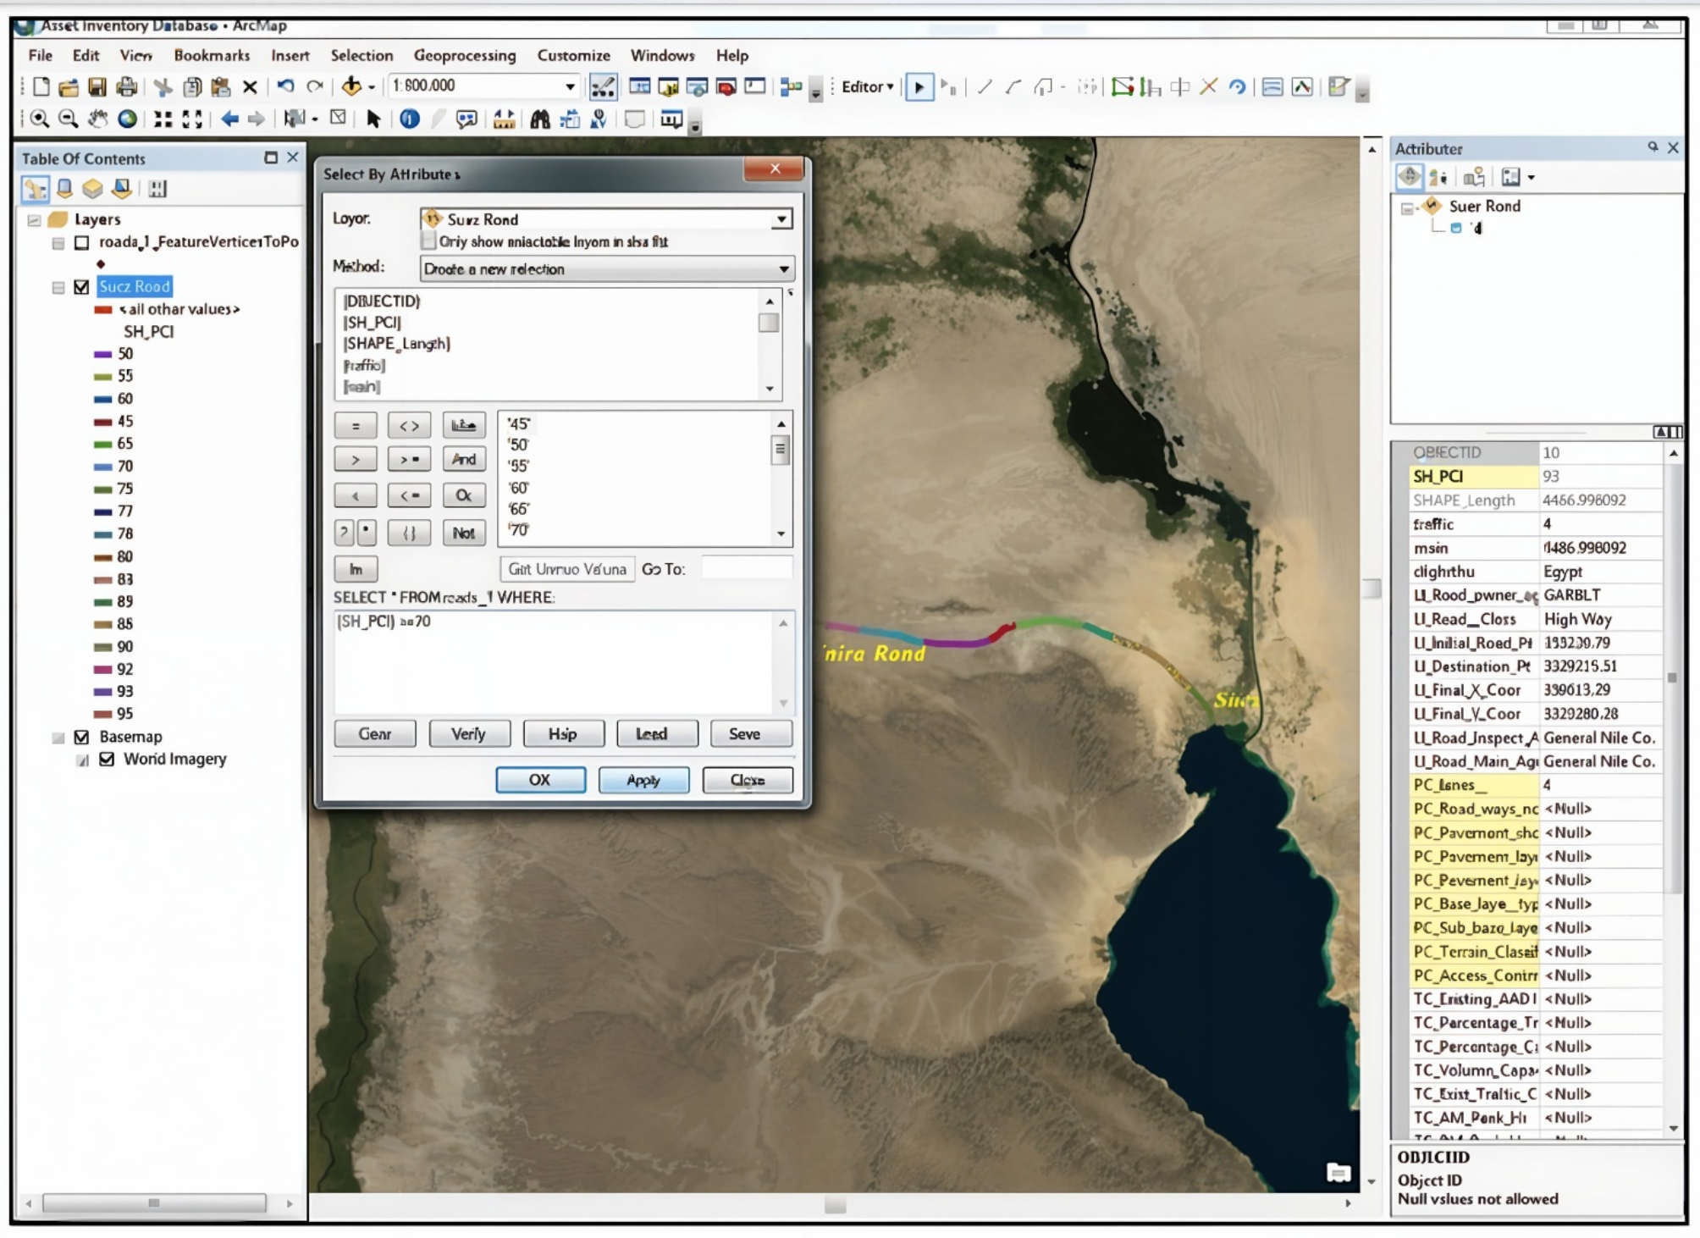
Task: Click the Undo arrow icon
Action: pyautogui.click(x=285, y=86)
